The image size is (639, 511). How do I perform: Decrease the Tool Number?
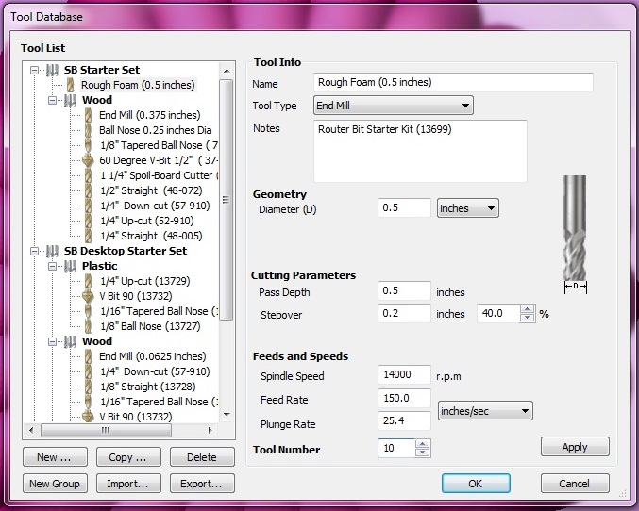tap(423, 453)
